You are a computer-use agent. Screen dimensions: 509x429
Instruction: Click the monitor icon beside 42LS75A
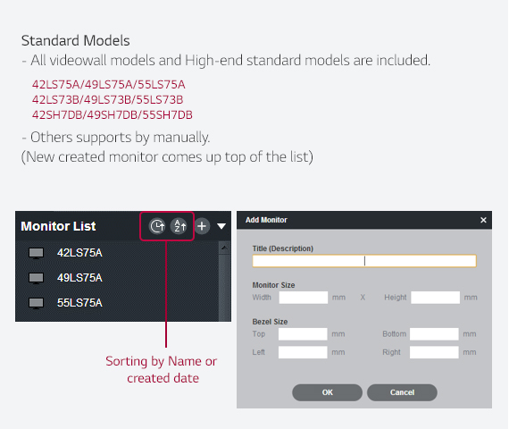pyautogui.click(x=36, y=253)
